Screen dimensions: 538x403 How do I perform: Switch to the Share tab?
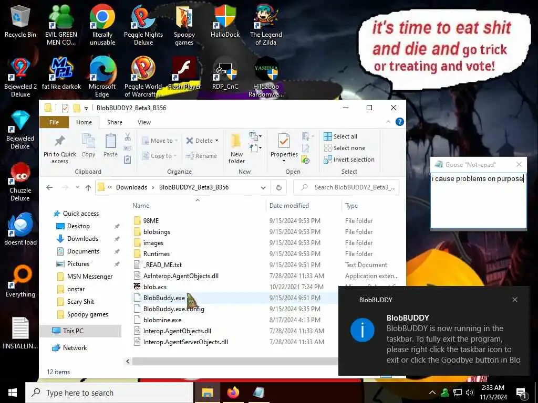click(x=115, y=122)
